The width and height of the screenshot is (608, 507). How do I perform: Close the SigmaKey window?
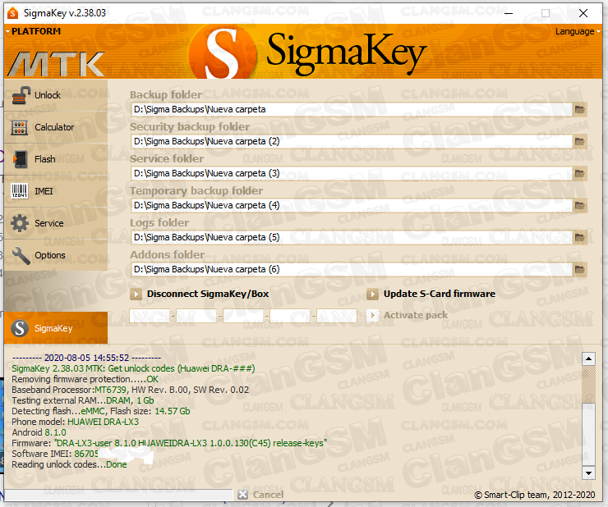click(x=583, y=13)
